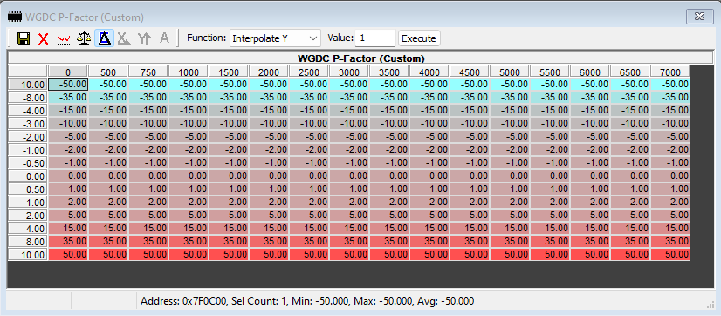
Task: Select the -4.00 row header
Action: click(x=28, y=111)
